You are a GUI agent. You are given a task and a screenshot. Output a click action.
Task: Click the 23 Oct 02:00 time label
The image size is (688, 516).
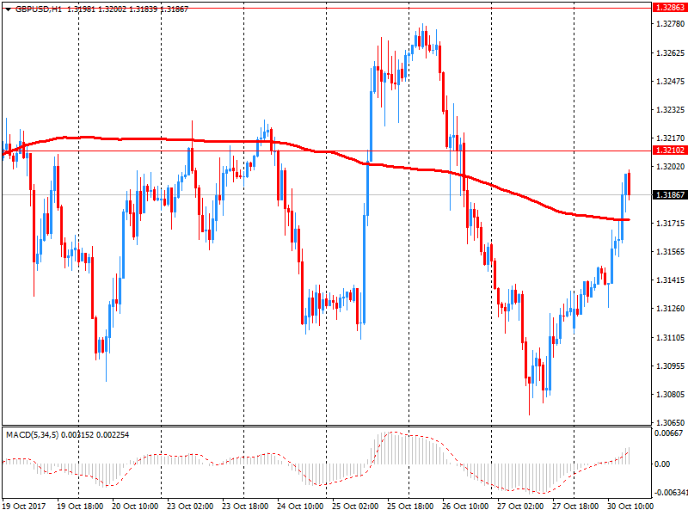click(x=190, y=506)
